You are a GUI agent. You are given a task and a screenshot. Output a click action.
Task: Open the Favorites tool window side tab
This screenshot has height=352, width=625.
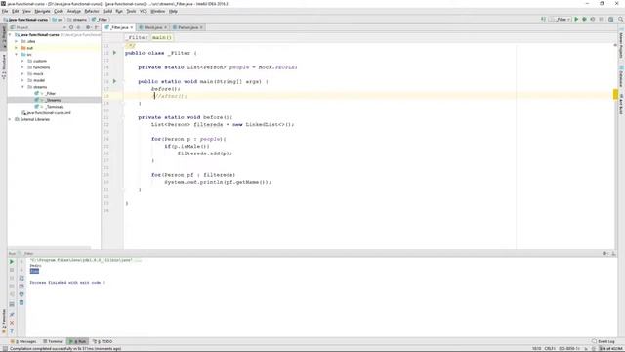click(4, 321)
